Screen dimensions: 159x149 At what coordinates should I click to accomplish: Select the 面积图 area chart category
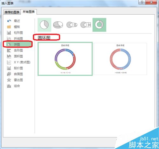(x=15, y=56)
